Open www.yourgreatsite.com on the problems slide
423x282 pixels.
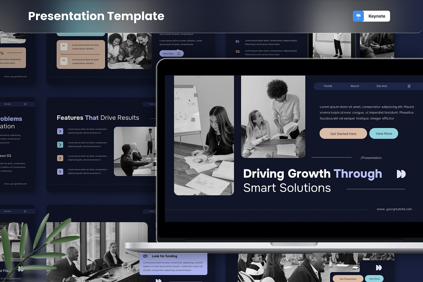16,184
